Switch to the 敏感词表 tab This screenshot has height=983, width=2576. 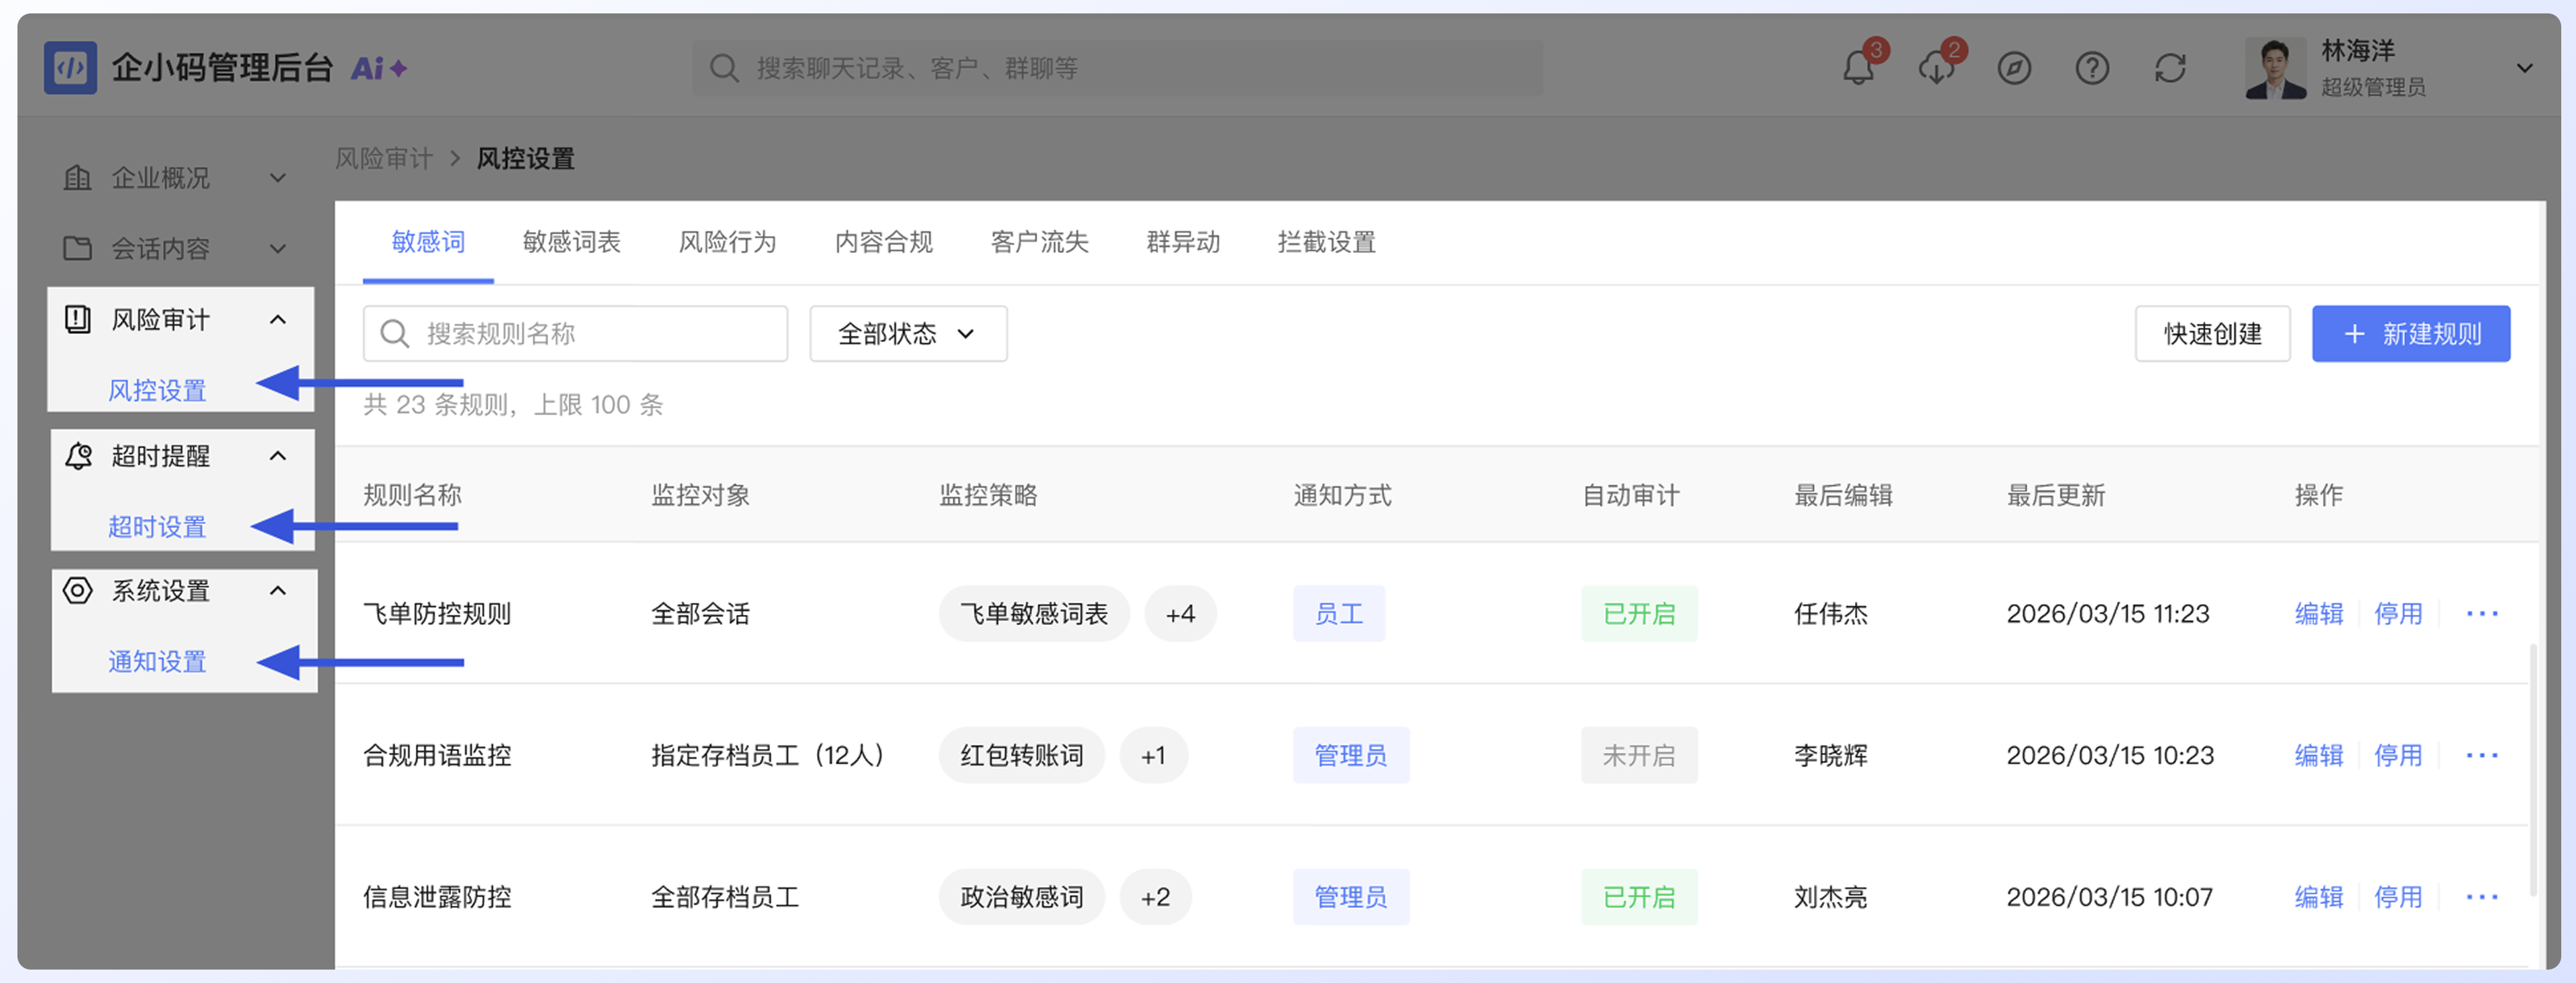tap(572, 241)
